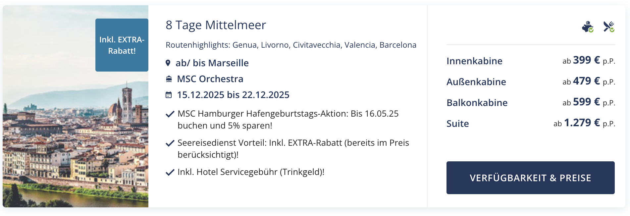The image size is (630, 216).
Task: Click the 1.279 € Suite price
Action: pos(582,123)
